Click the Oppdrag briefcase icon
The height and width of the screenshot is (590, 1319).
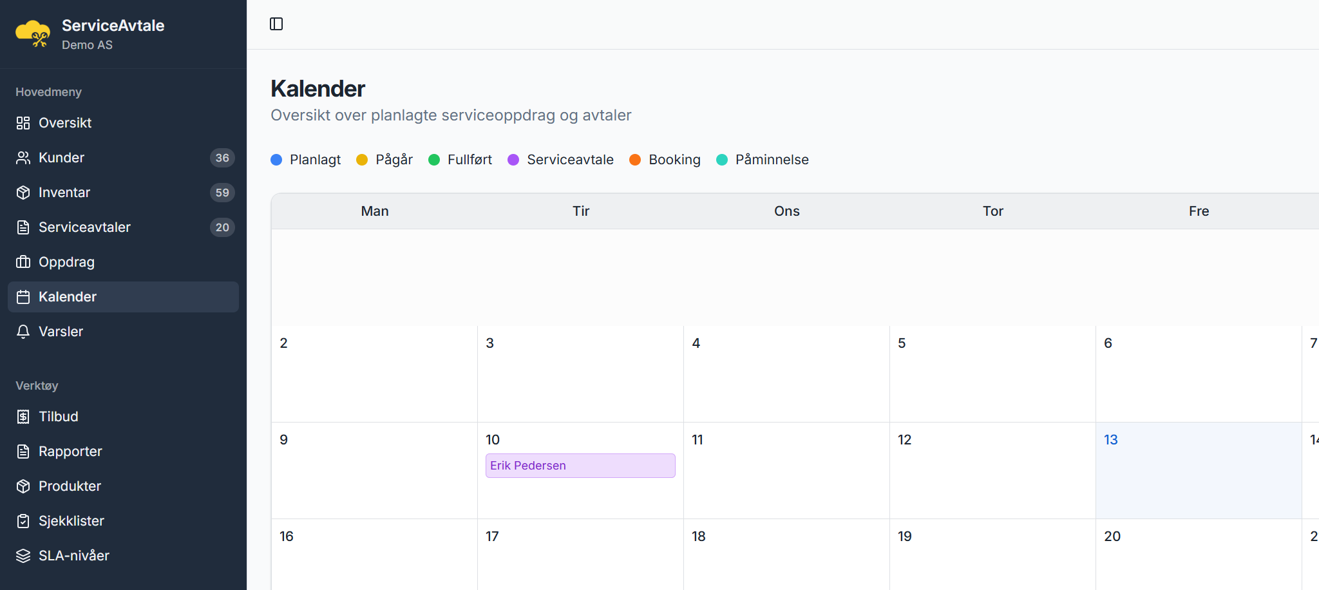coord(23,262)
